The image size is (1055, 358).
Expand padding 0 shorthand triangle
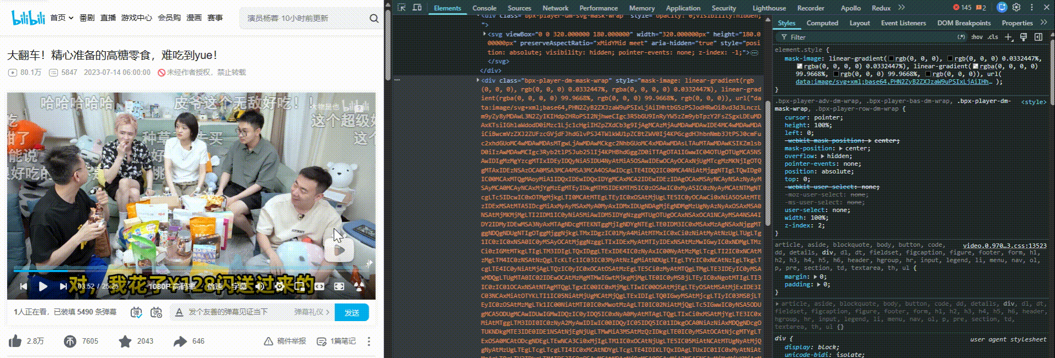[819, 285]
